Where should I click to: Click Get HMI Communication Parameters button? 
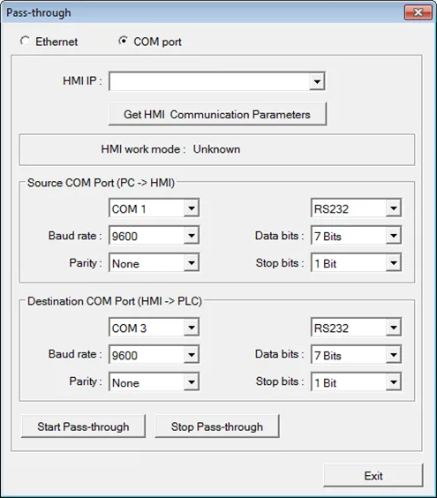(217, 114)
